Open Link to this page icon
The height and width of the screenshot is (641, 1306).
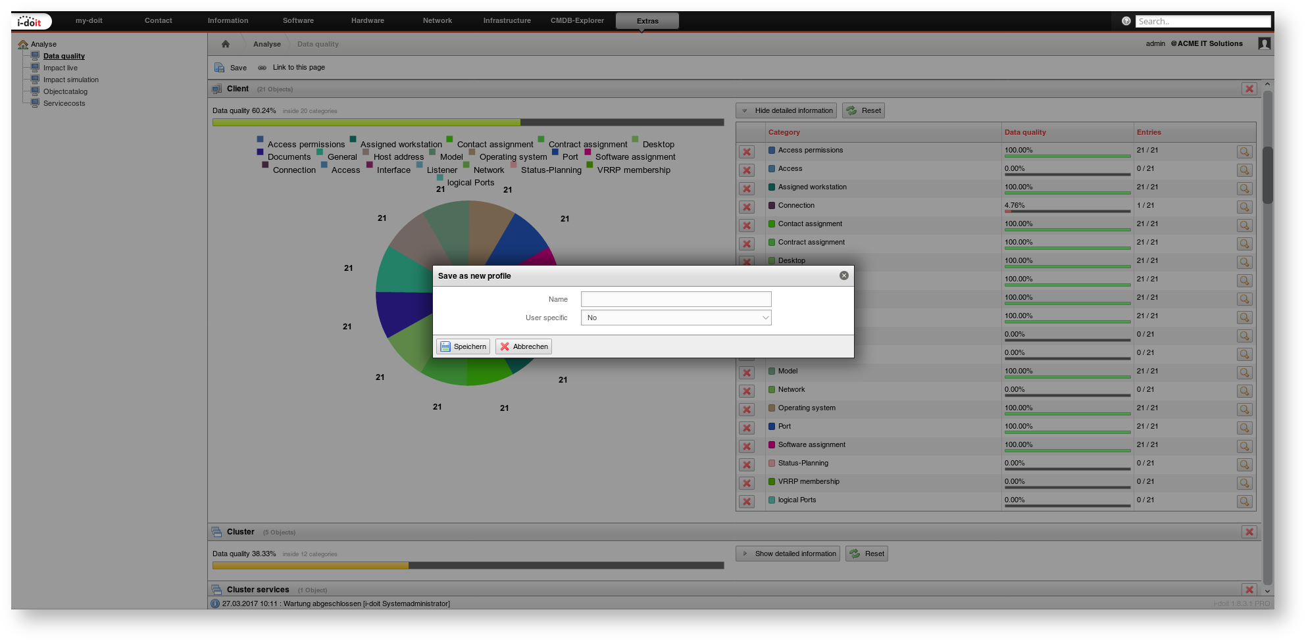(263, 68)
